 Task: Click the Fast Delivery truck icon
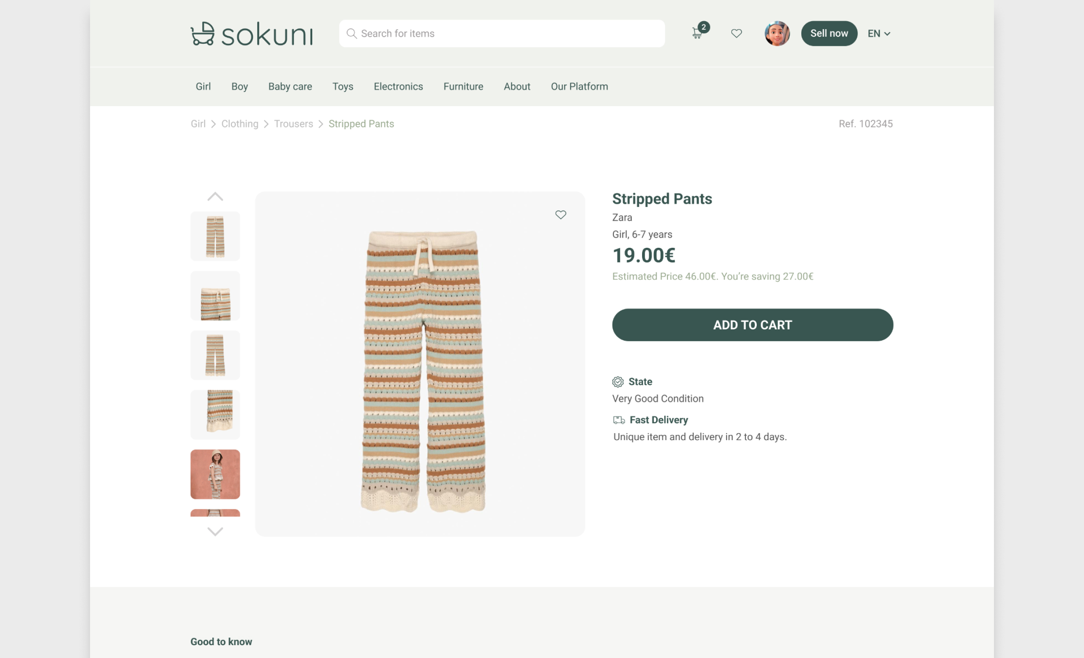click(x=619, y=420)
